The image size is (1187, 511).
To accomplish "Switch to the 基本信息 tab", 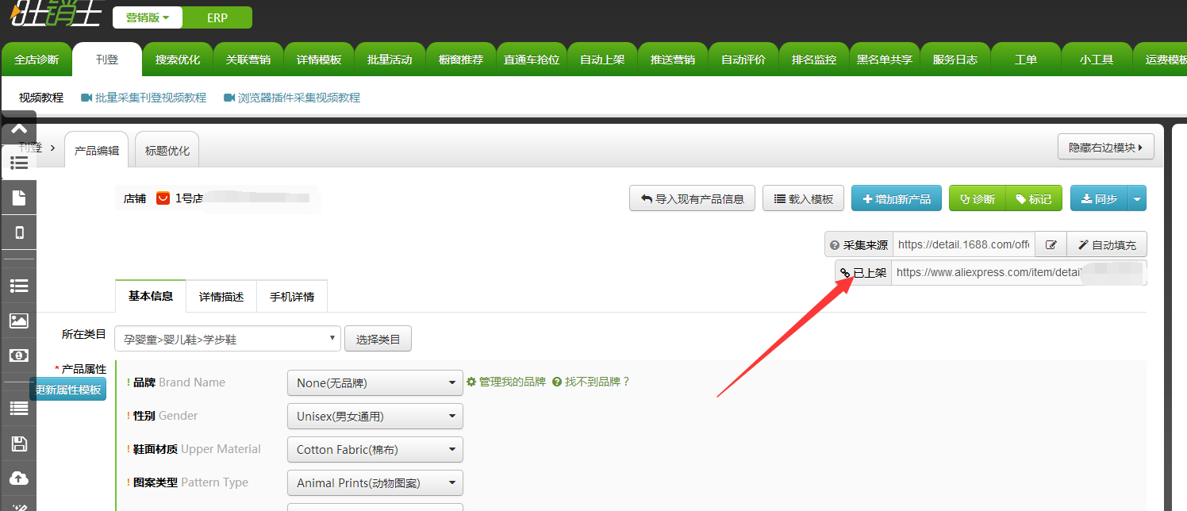I will 151,297.
